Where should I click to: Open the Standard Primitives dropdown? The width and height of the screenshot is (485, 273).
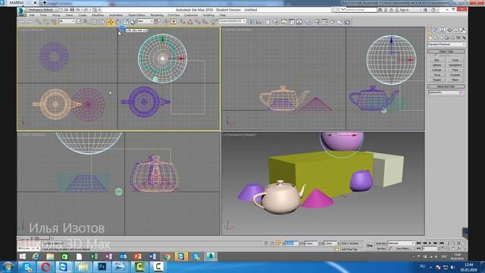tap(446, 44)
